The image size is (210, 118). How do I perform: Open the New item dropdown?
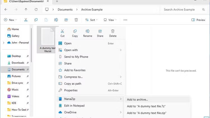[x=10, y=20]
